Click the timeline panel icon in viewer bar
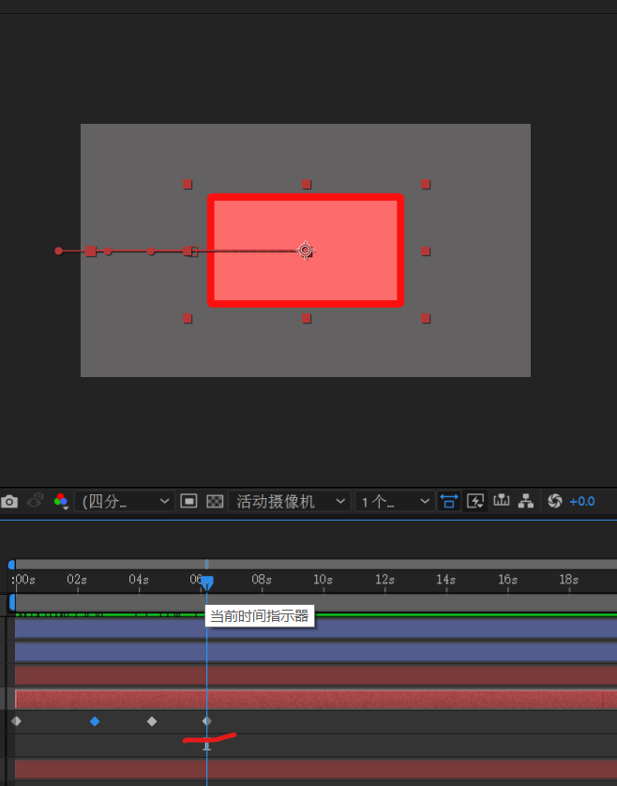Image resolution: width=617 pixels, height=786 pixels. pyautogui.click(x=502, y=502)
